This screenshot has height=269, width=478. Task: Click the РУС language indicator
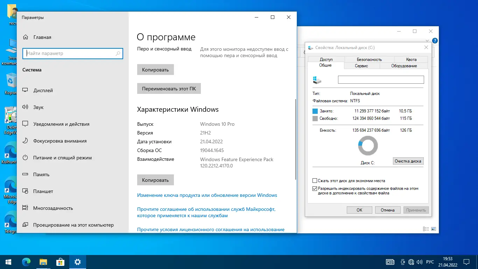point(430,262)
